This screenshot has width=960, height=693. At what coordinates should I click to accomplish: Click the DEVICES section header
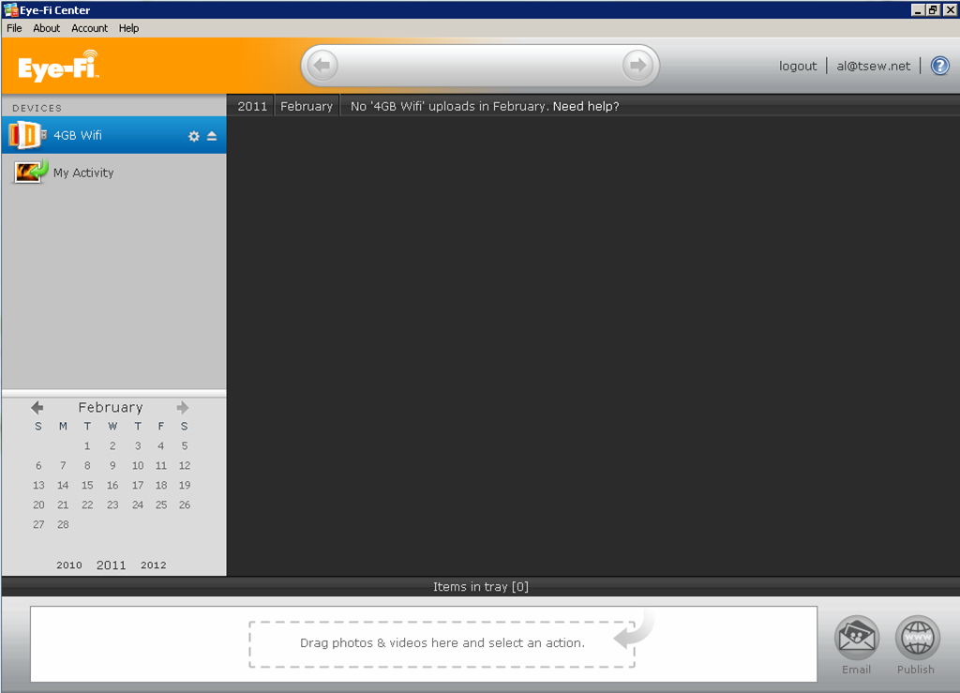[x=37, y=108]
